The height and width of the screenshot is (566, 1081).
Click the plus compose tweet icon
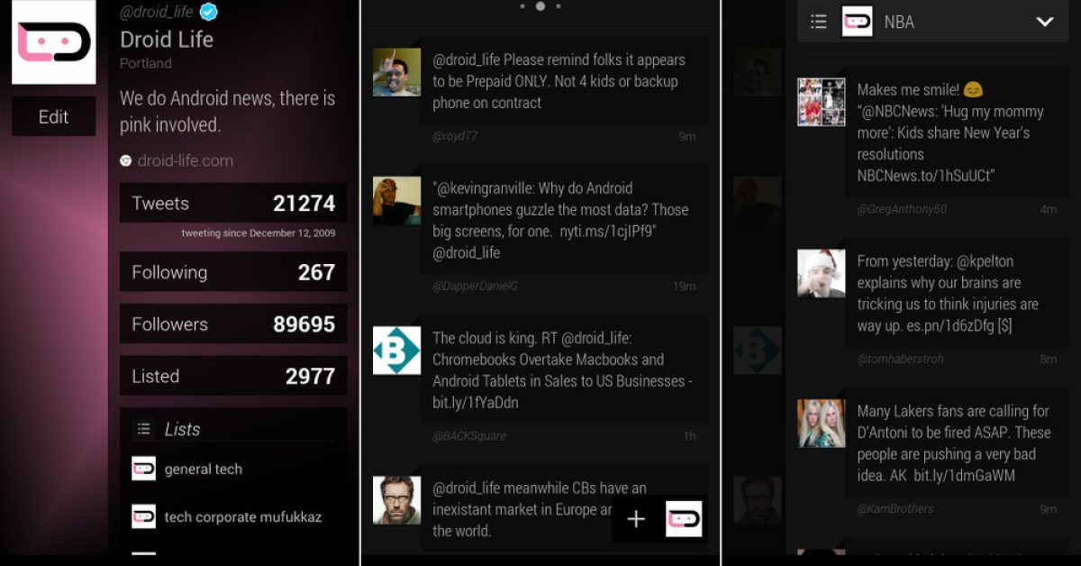point(636,519)
